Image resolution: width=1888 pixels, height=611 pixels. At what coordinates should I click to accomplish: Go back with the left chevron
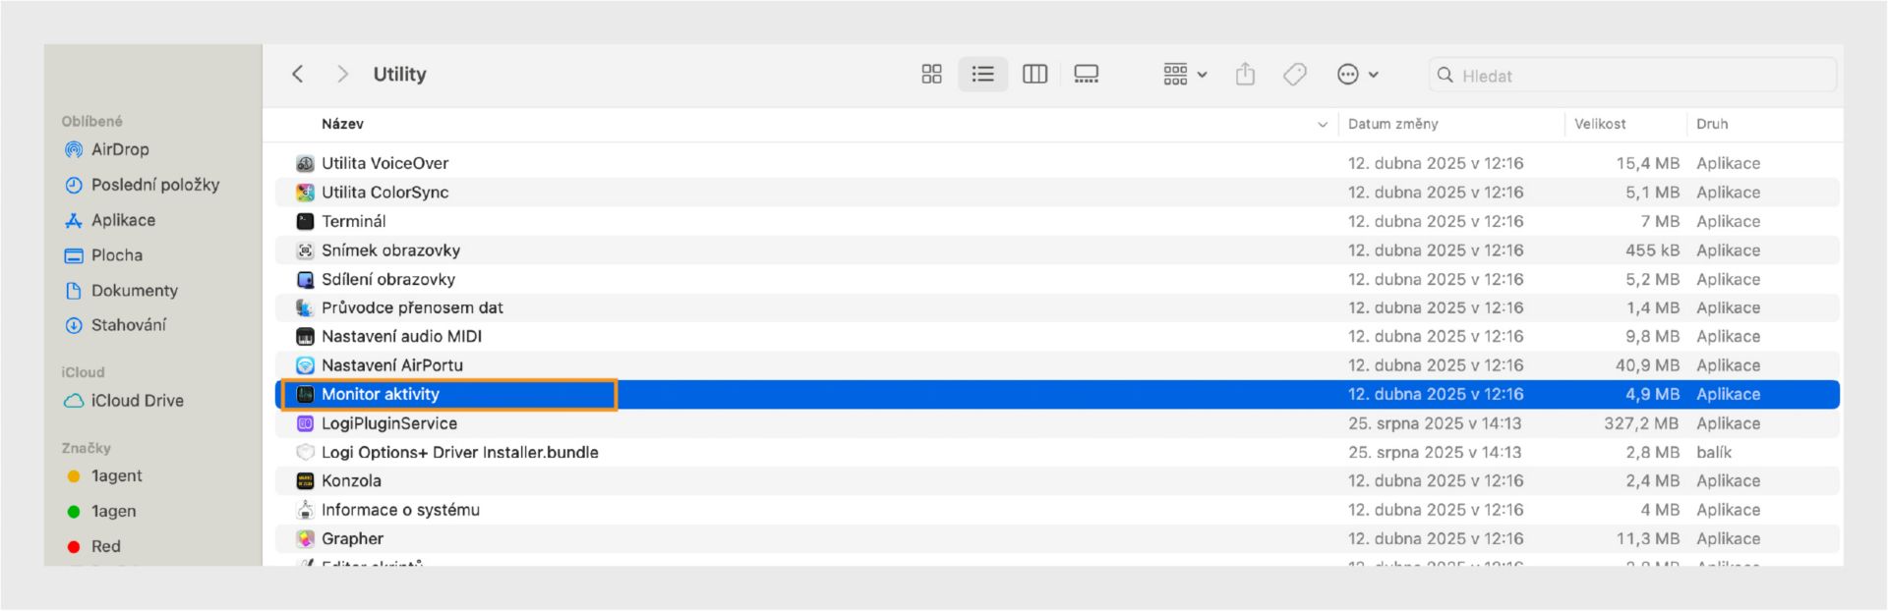(298, 75)
